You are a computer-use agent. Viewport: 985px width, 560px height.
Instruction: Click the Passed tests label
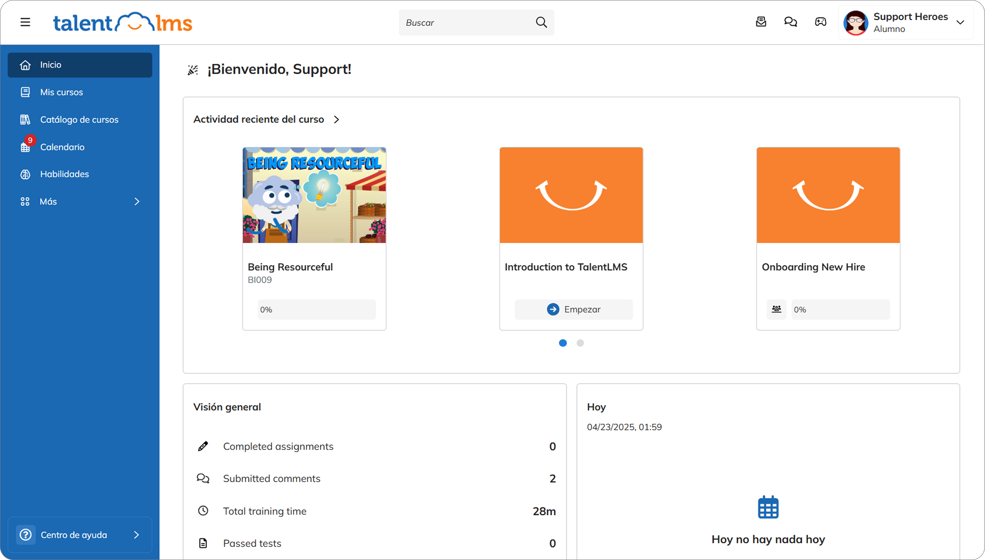point(252,543)
